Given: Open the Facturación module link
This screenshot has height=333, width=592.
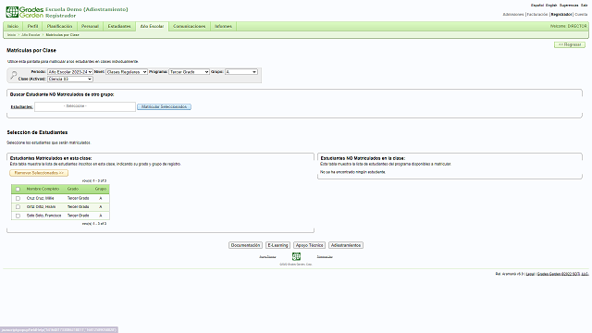Looking at the screenshot, I should point(537,15).
